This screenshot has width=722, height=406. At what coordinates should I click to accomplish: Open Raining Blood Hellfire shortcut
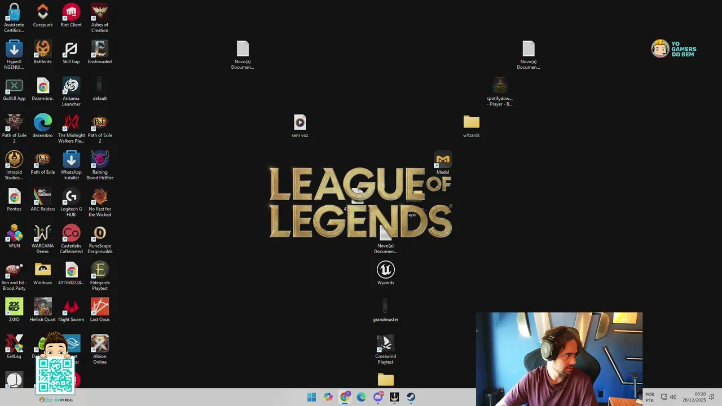click(x=100, y=165)
